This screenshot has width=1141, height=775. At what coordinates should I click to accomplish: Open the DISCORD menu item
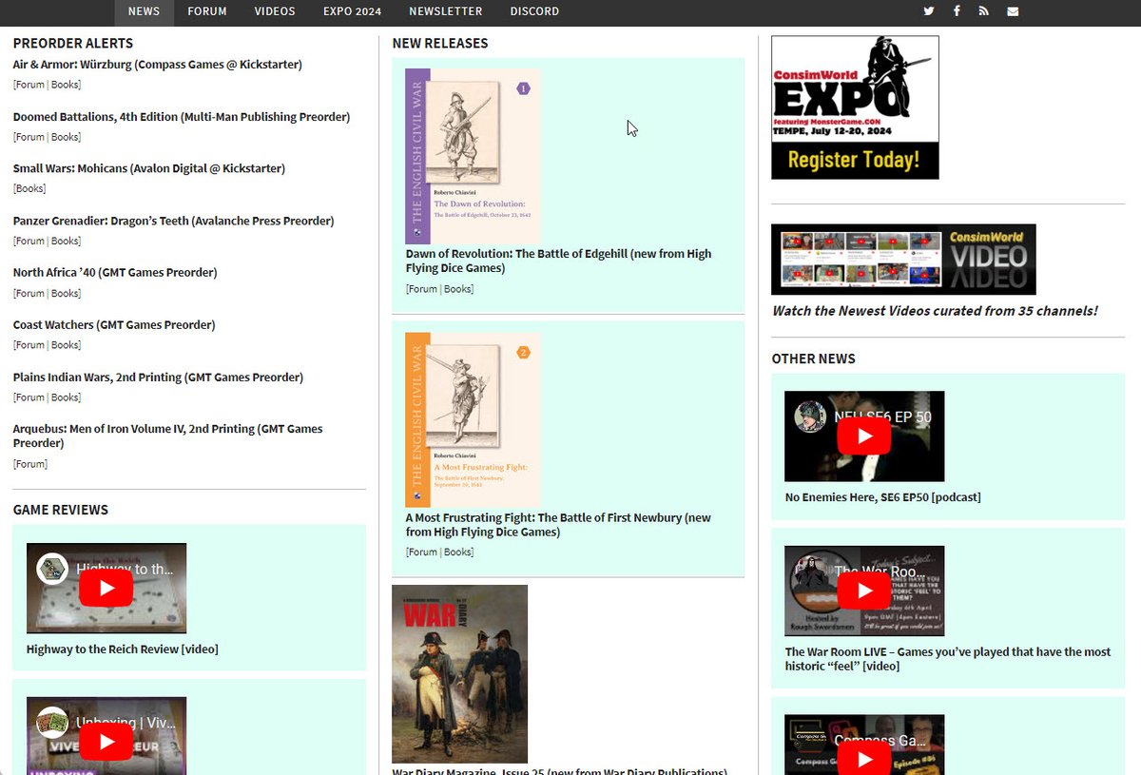pos(534,11)
